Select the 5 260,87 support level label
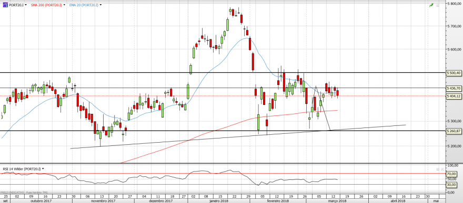Viewport: 463px width, 203px height. (454, 131)
